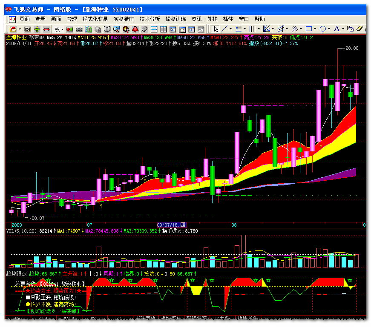
Task: Click the 趋势跟踪 indicator label
Action: (x=16, y=274)
